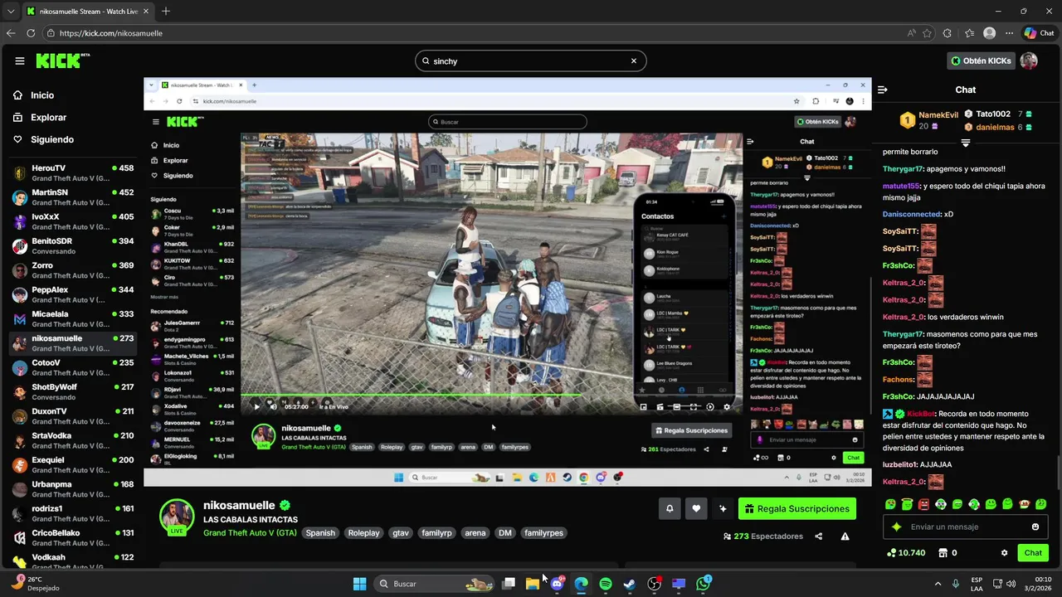Screen dimensions: 1062x597
Task: Go to Inicio in the sidebar
Action: click(x=33, y=95)
